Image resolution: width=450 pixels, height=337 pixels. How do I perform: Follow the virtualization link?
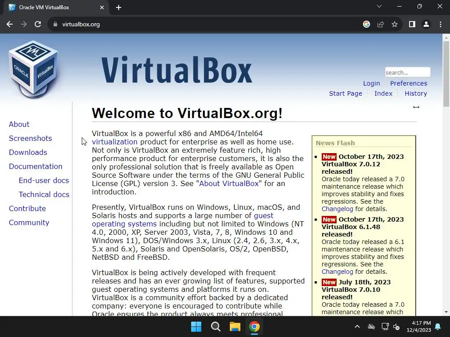tap(115, 142)
